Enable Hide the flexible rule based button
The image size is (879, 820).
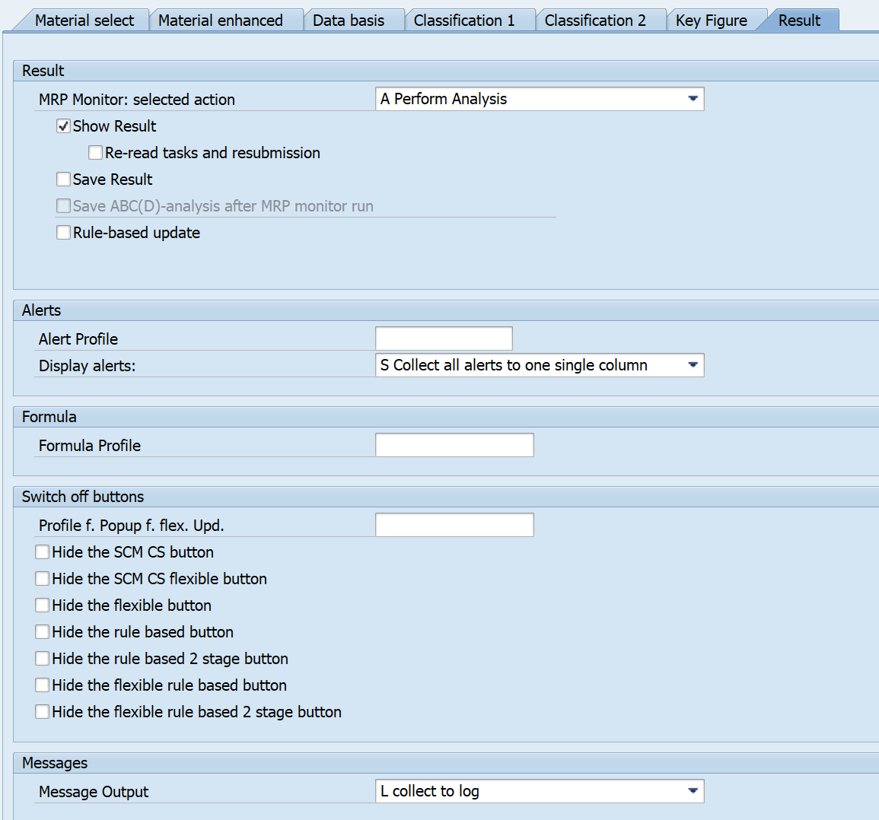(x=43, y=685)
